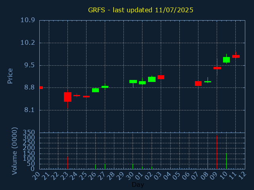This screenshot has width=254, height=190.
Task: Click the partial red candlestick at day 20
Action: 41,88
